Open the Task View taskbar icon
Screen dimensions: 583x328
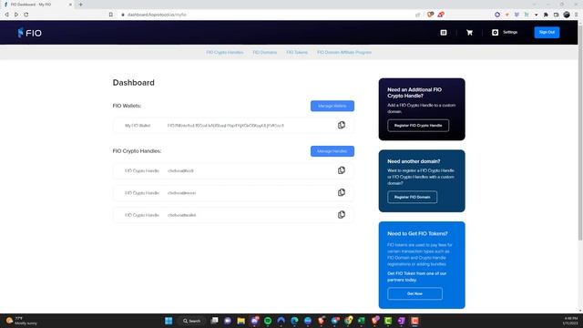click(214, 321)
